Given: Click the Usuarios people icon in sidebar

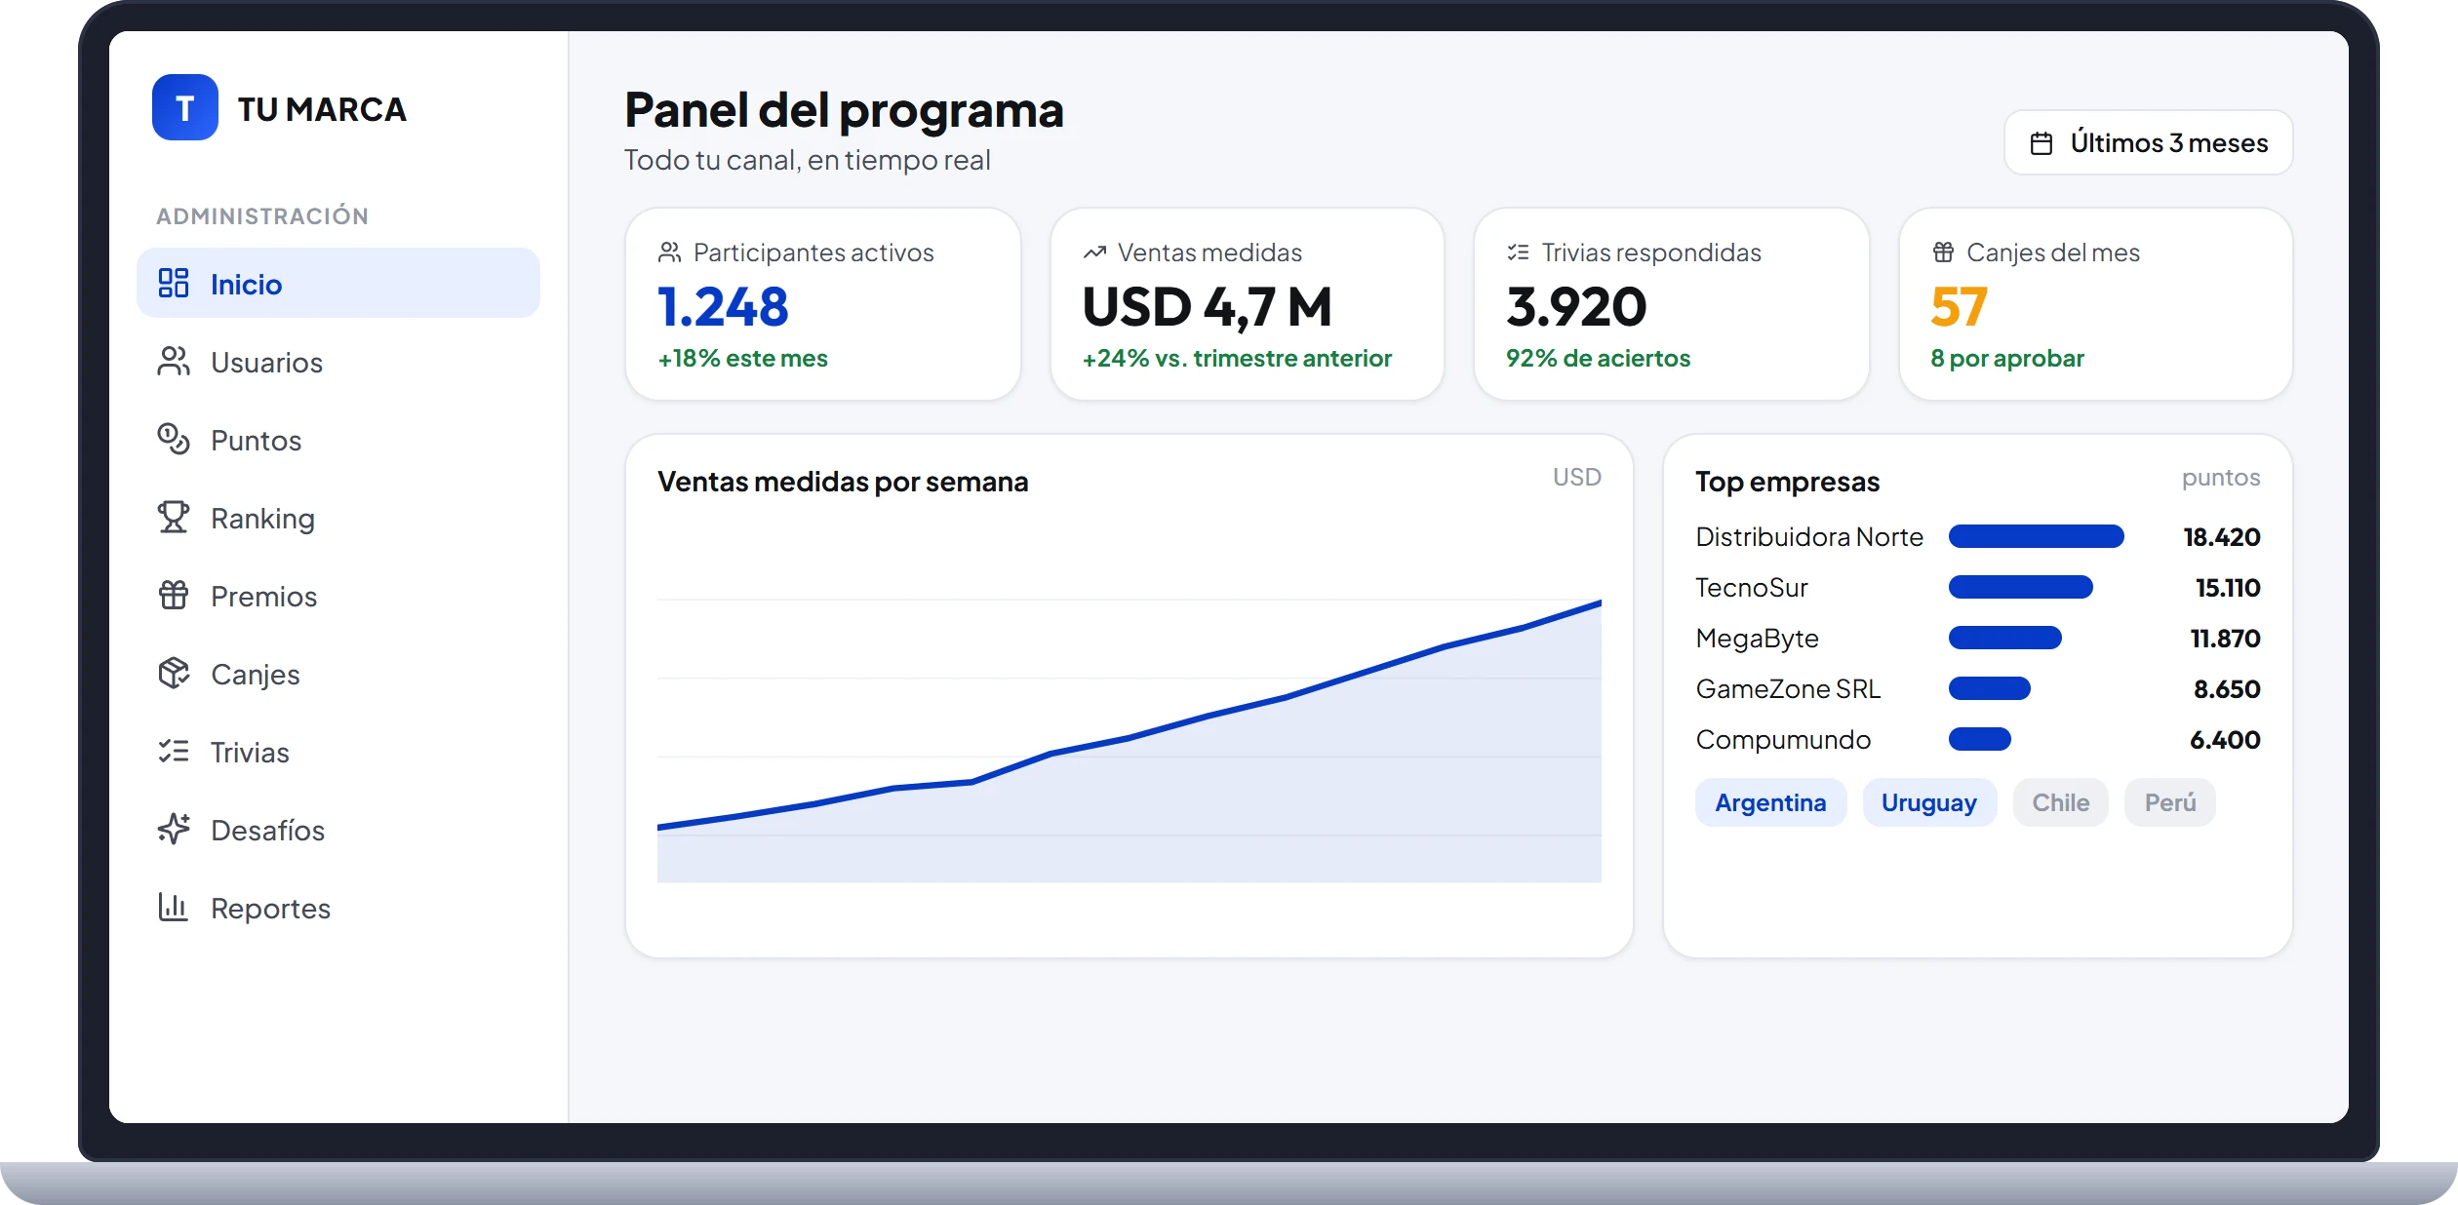Looking at the screenshot, I should (x=174, y=362).
